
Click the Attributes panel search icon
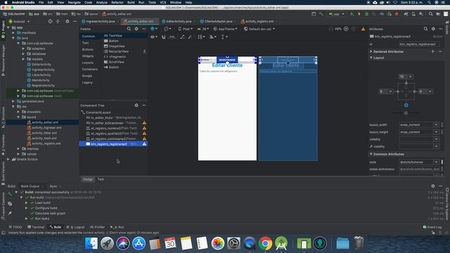click(425, 29)
